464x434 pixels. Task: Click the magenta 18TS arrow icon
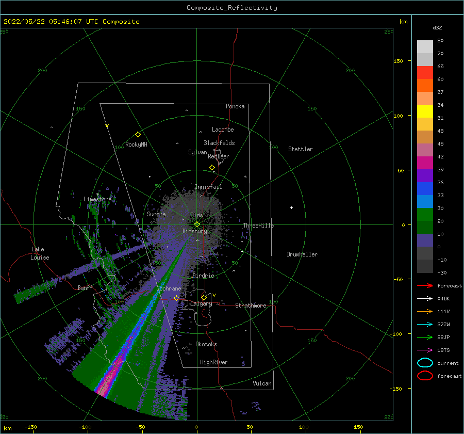[x=425, y=350]
